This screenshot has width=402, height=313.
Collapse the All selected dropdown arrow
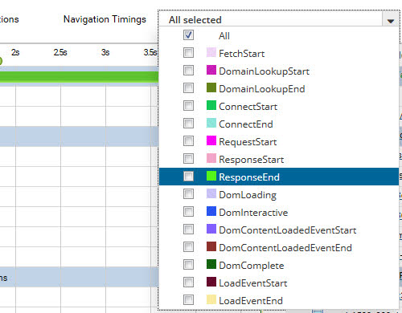coord(391,20)
